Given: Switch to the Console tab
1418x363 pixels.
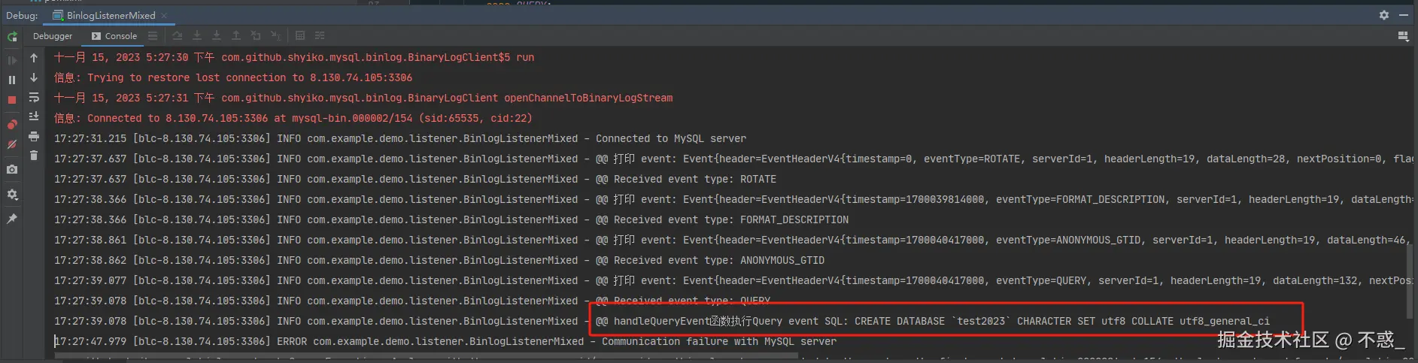Looking at the screenshot, I should [x=114, y=36].
